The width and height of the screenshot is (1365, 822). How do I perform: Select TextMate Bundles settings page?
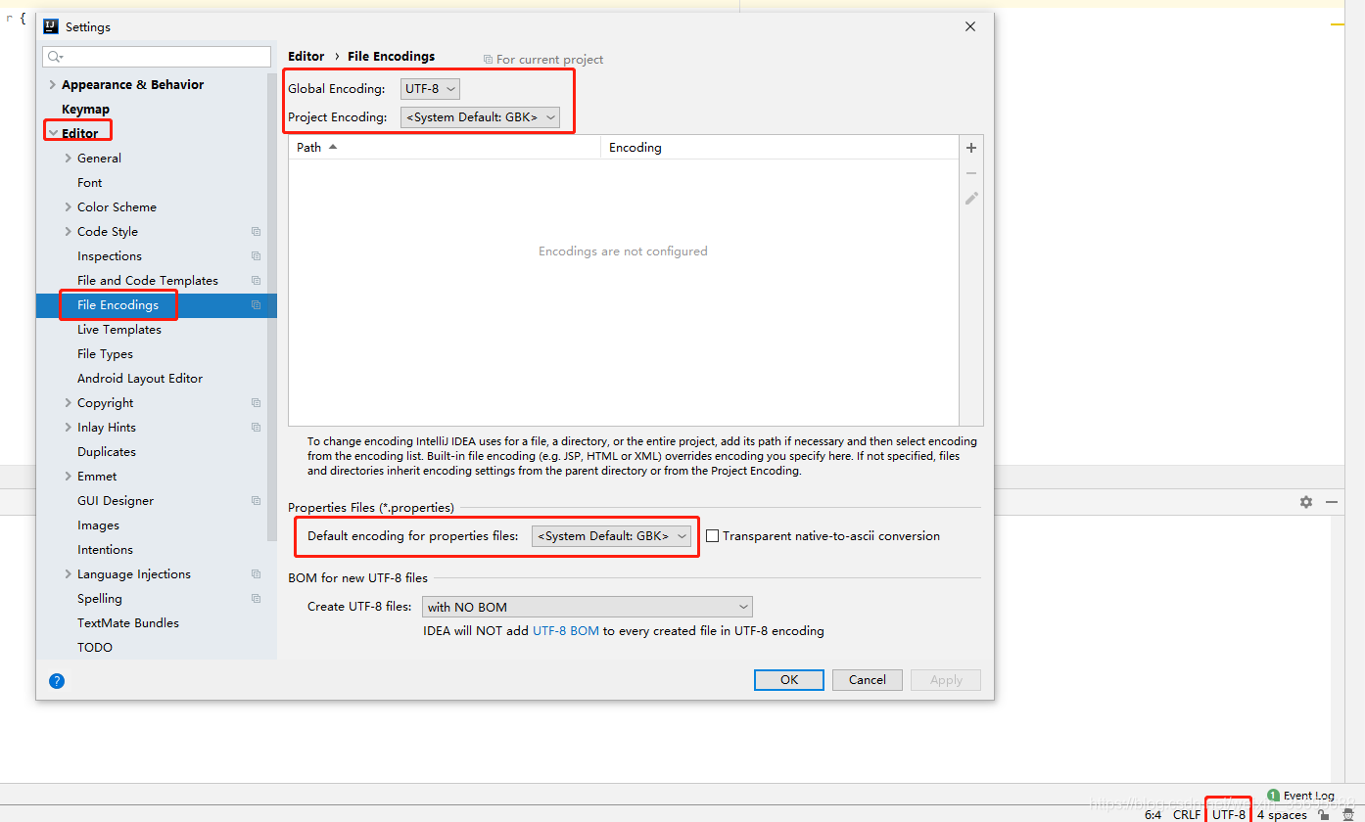coord(128,623)
